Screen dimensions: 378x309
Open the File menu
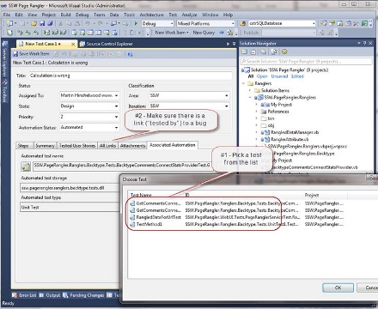pos(7,15)
